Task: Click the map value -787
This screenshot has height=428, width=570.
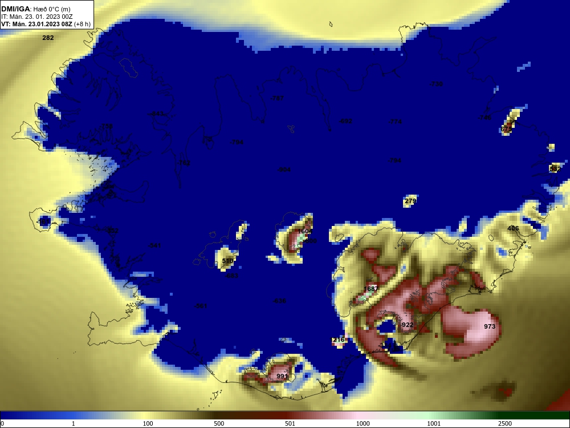Action: coord(277,98)
